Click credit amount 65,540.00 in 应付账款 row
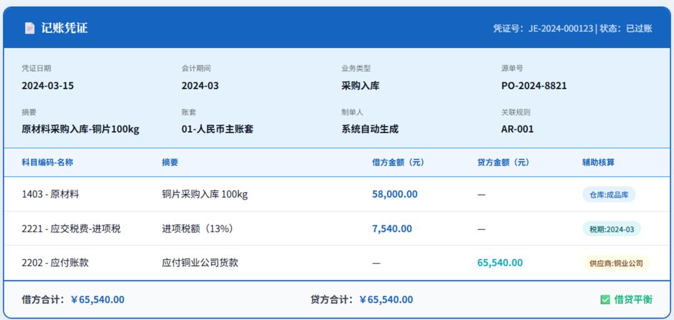 500,263
